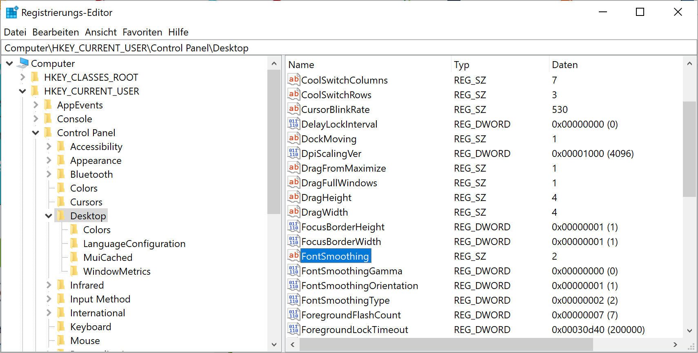Expand the International key

pyautogui.click(x=49, y=313)
